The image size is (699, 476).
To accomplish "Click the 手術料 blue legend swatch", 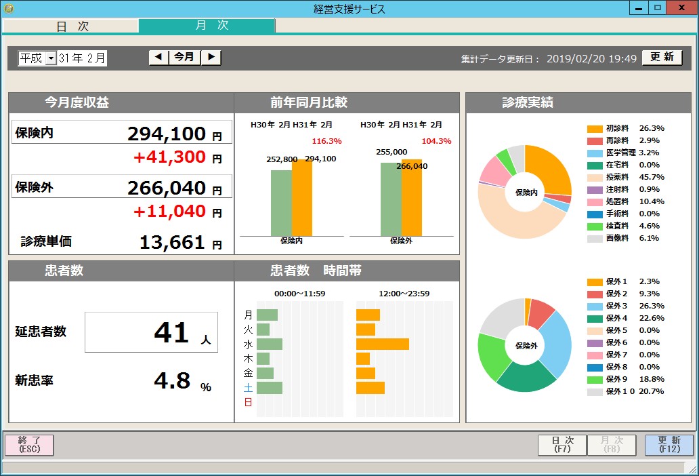I will pos(595,214).
